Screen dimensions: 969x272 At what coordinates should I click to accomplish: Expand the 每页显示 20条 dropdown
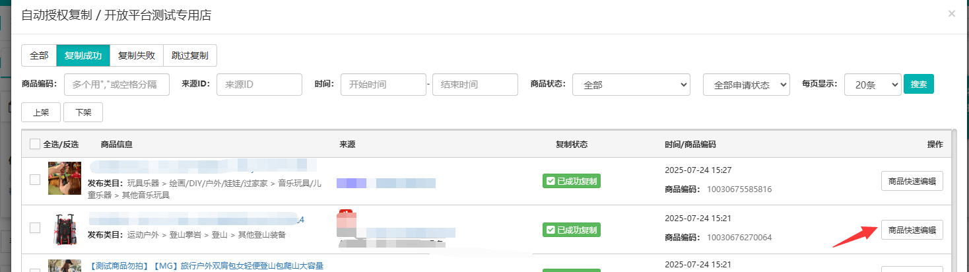coord(872,85)
